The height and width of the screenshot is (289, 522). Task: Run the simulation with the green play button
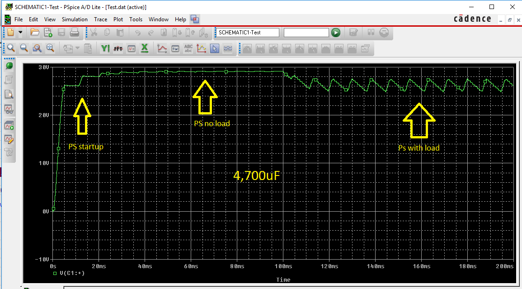336,32
